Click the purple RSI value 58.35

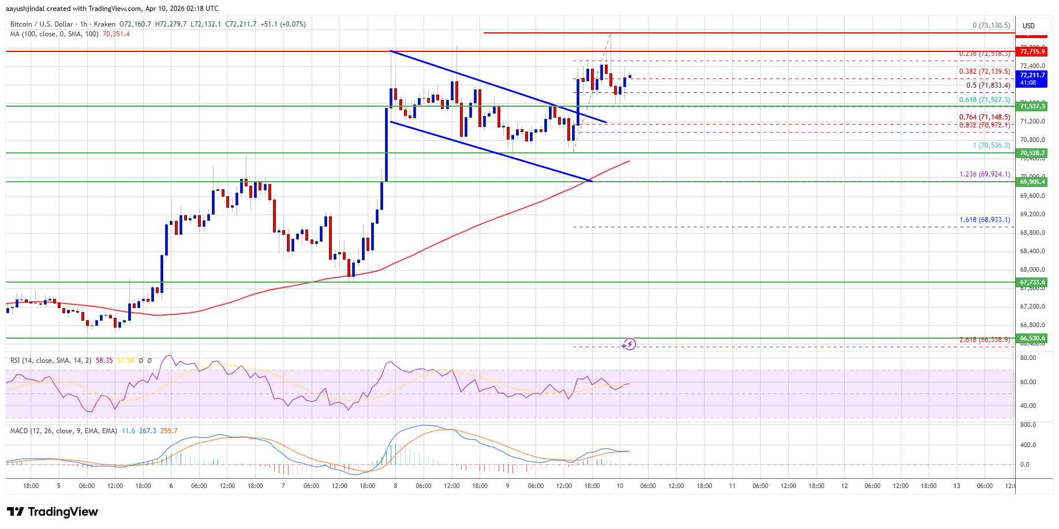point(104,361)
